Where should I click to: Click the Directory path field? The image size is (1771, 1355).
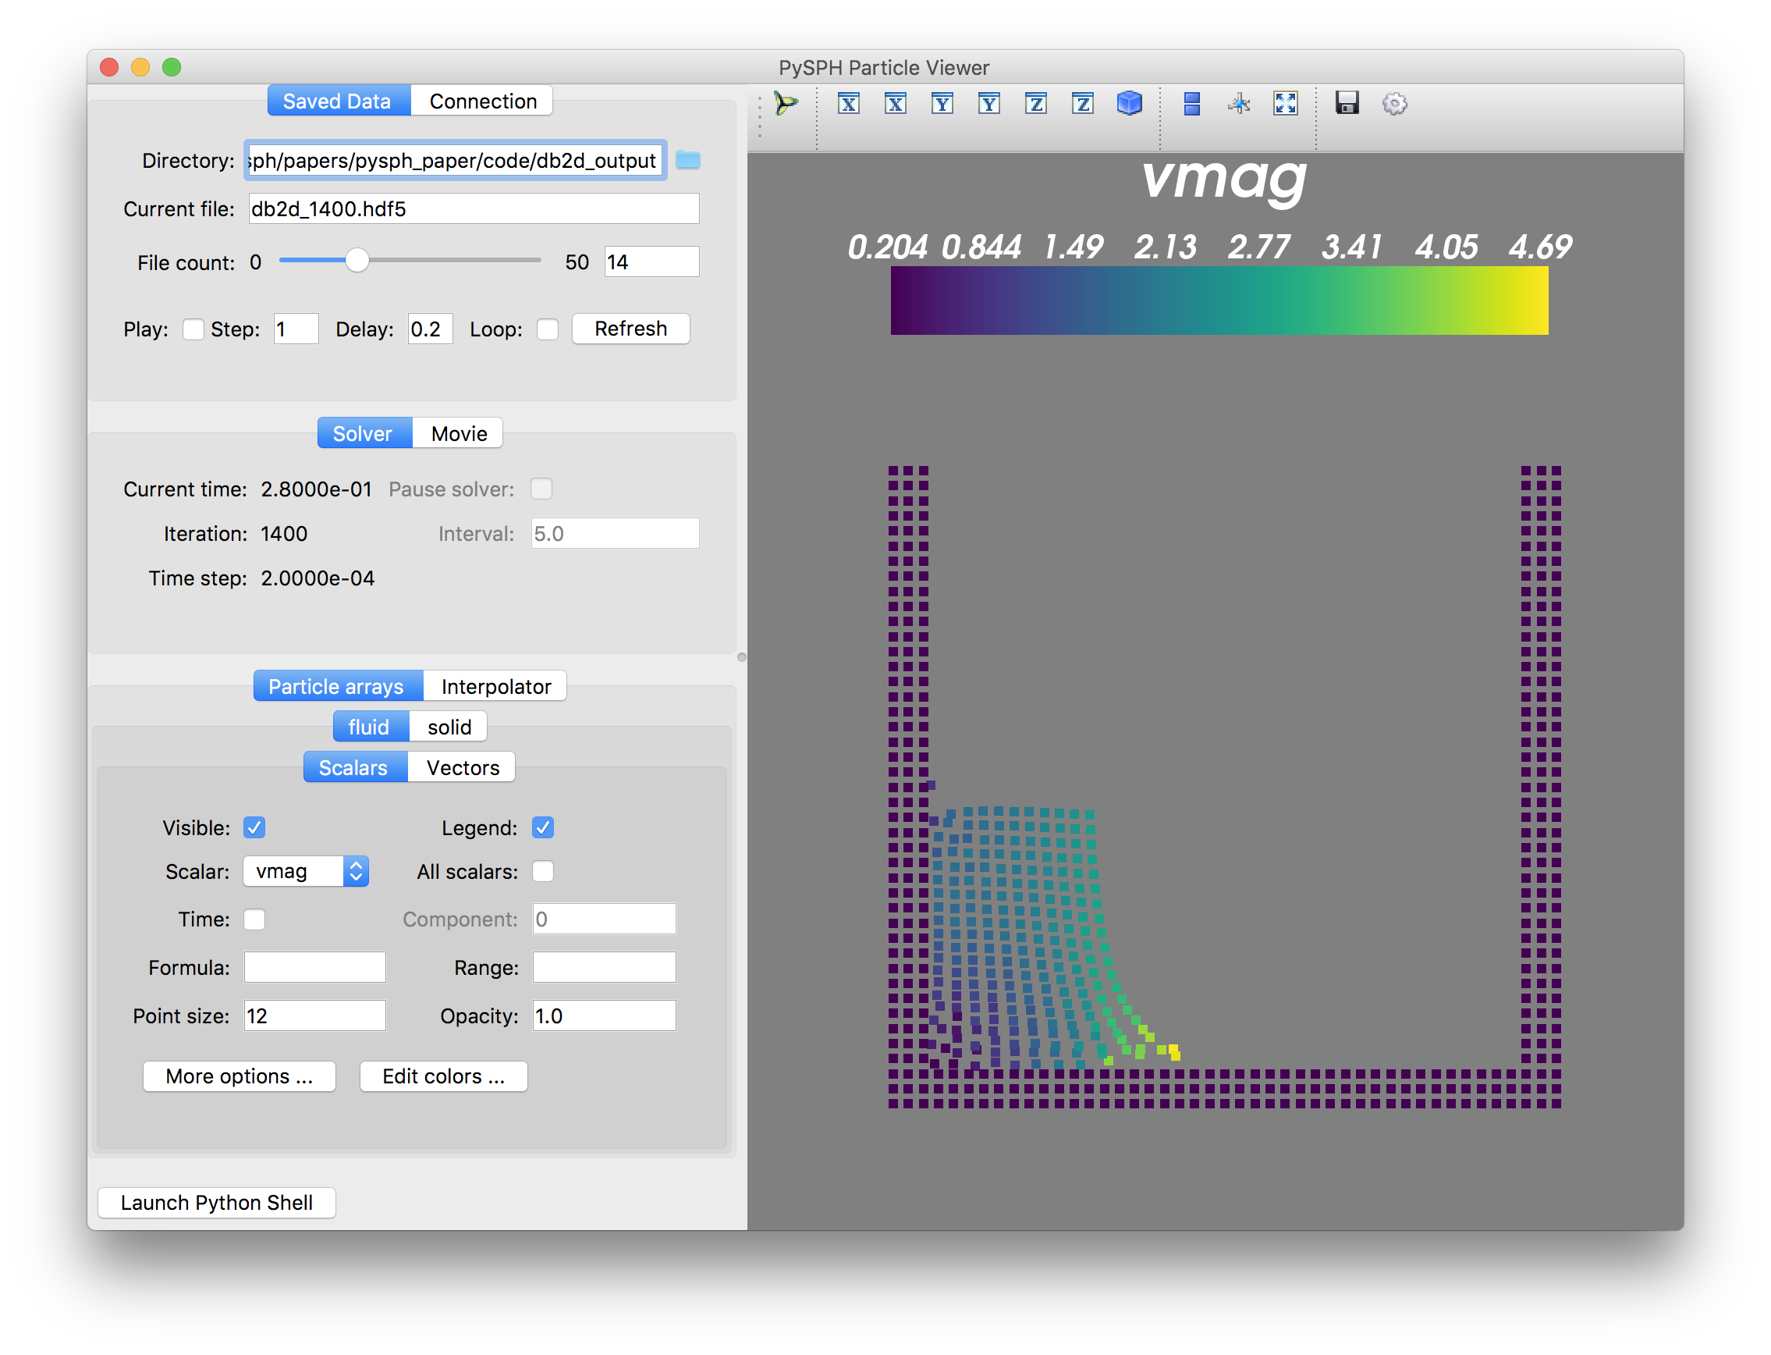tap(456, 160)
